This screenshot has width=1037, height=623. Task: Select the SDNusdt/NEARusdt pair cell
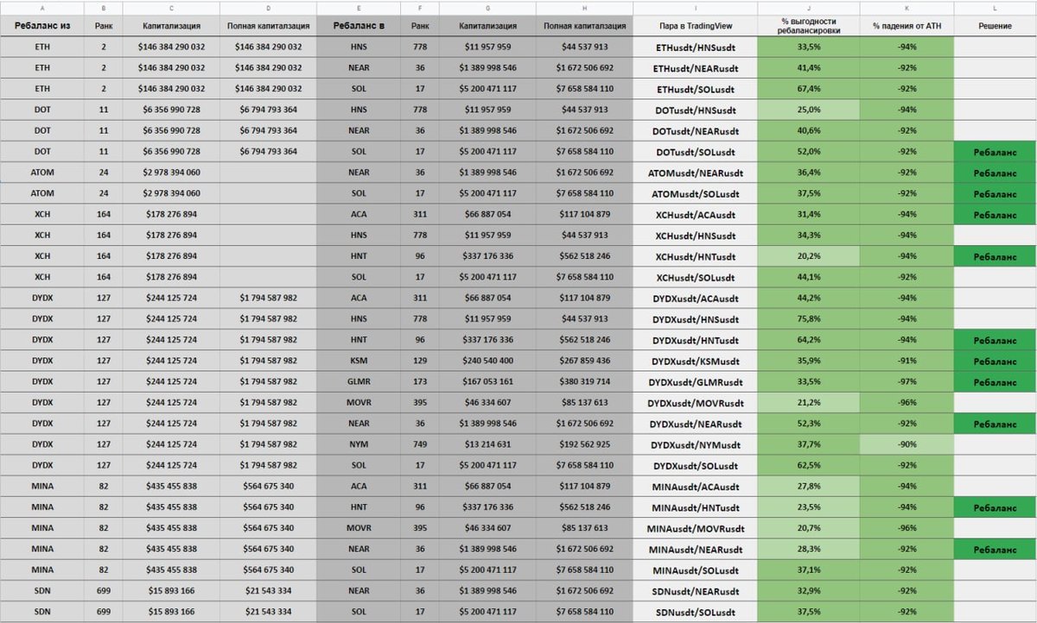pyautogui.click(x=695, y=590)
